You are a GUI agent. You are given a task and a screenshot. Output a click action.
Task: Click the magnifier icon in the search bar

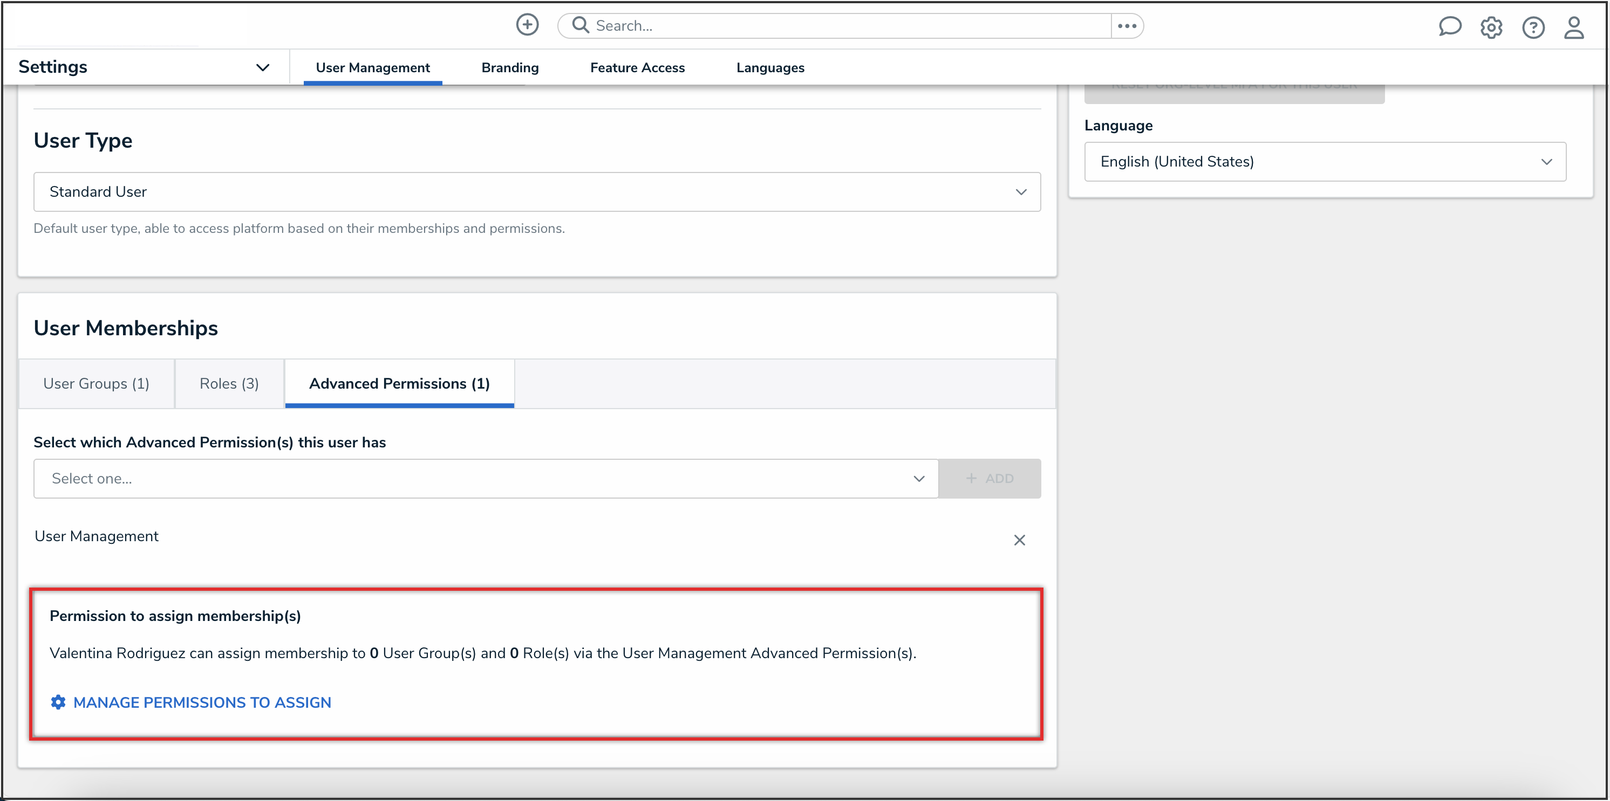pos(580,25)
